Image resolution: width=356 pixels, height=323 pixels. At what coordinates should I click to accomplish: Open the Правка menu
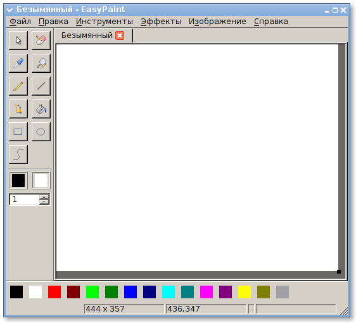coord(53,22)
